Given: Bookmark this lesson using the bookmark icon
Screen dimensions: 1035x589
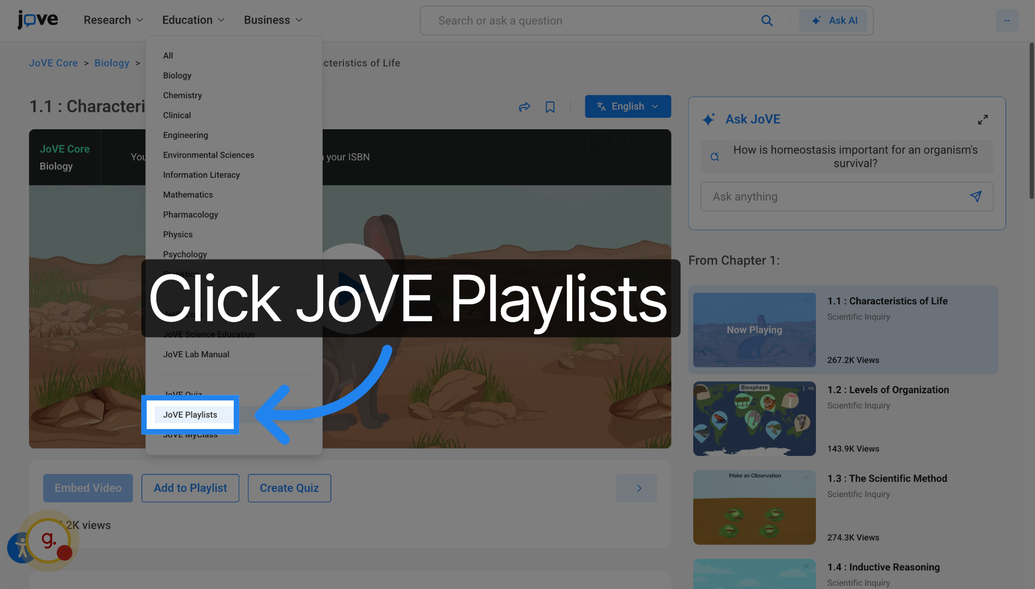Looking at the screenshot, I should tap(550, 106).
